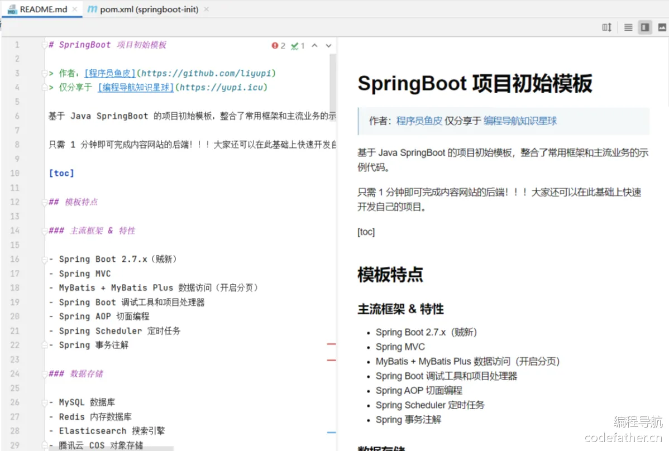
Task: Collapse the MySQL list fold at line 26
Action: (44, 402)
